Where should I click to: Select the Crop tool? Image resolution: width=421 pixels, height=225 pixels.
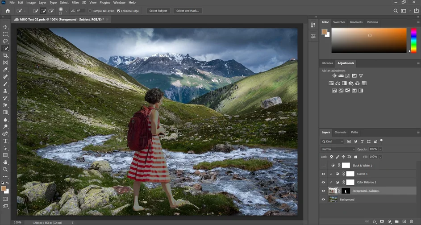[x=5, y=55]
